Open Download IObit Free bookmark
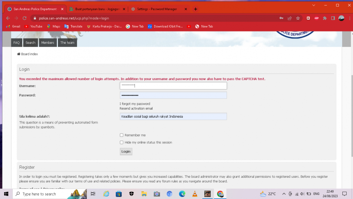 pyautogui.click(x=165, y=27)
